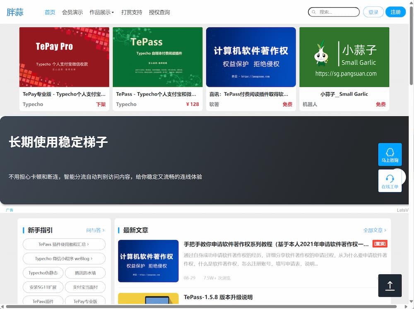Screen dimensions: 414x309
Task: Open the 小蒜子 Small Garlic thumbnail
Action: point(344,57)
